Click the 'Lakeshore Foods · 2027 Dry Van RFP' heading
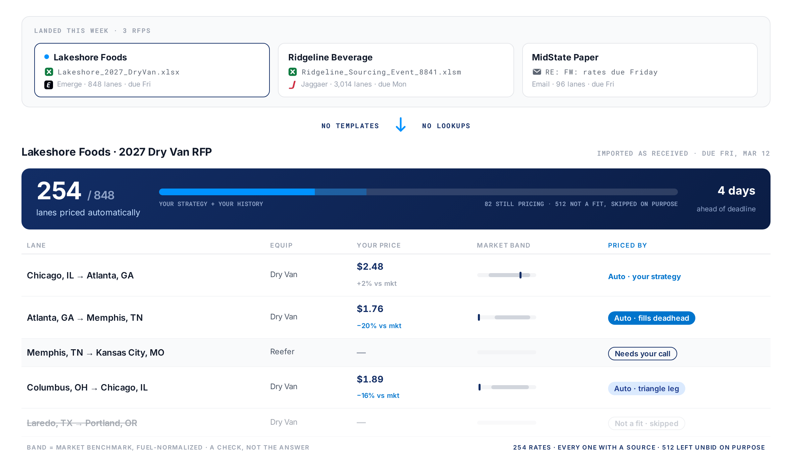This screenshot has width=792, height=467. (x=117, y=152)
